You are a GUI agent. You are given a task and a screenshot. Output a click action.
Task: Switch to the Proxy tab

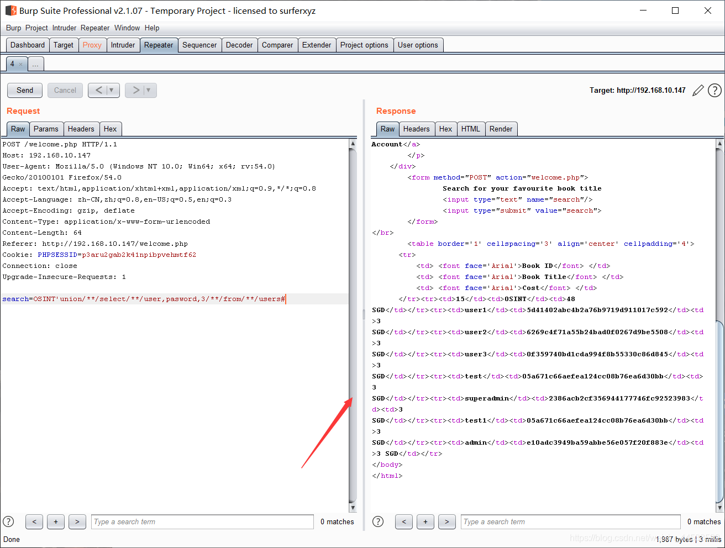click(92, 45)
